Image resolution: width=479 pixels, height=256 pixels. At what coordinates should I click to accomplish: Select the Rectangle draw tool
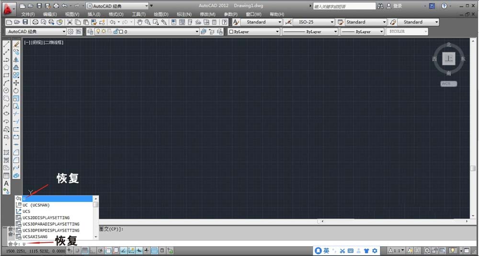[6, 75]
